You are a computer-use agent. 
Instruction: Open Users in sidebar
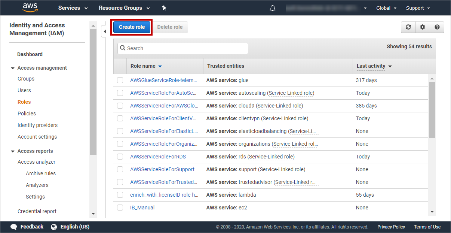[x=24, y=90]
